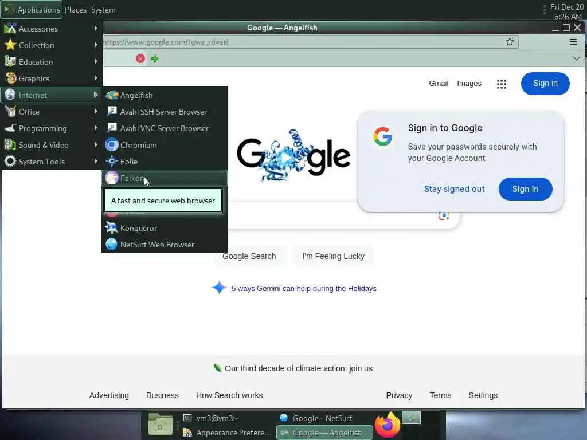The image size is (587, 440).
Task: Open the Gmail link
Action: (439, 84)
